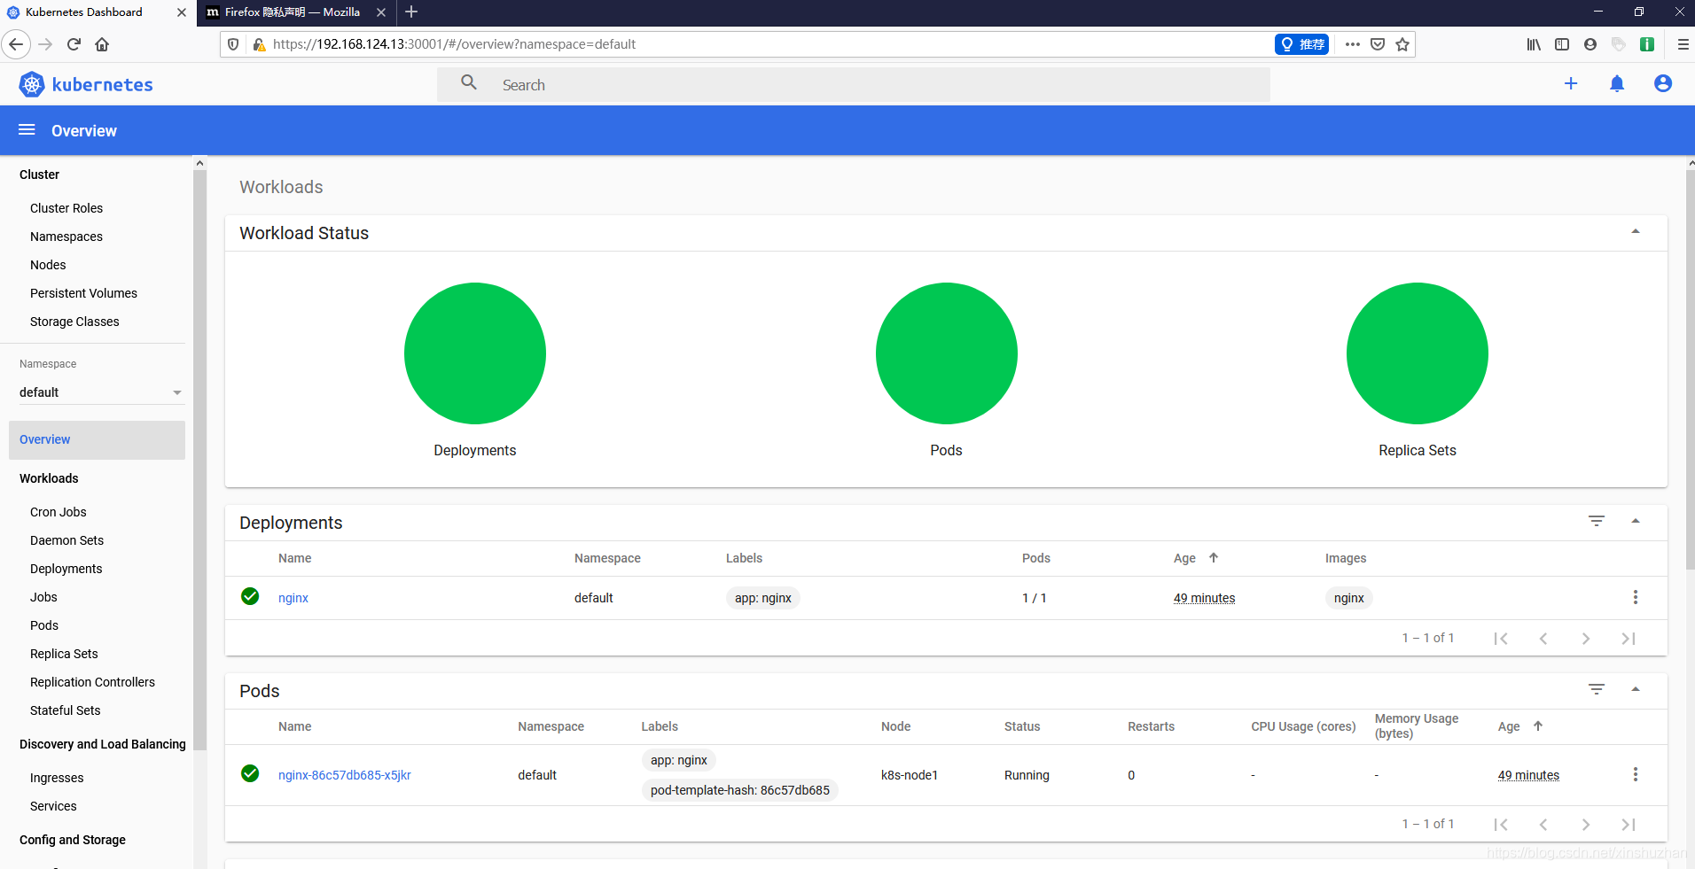Open a new browser tab with plus button
1695x869 pixels.
411,12
